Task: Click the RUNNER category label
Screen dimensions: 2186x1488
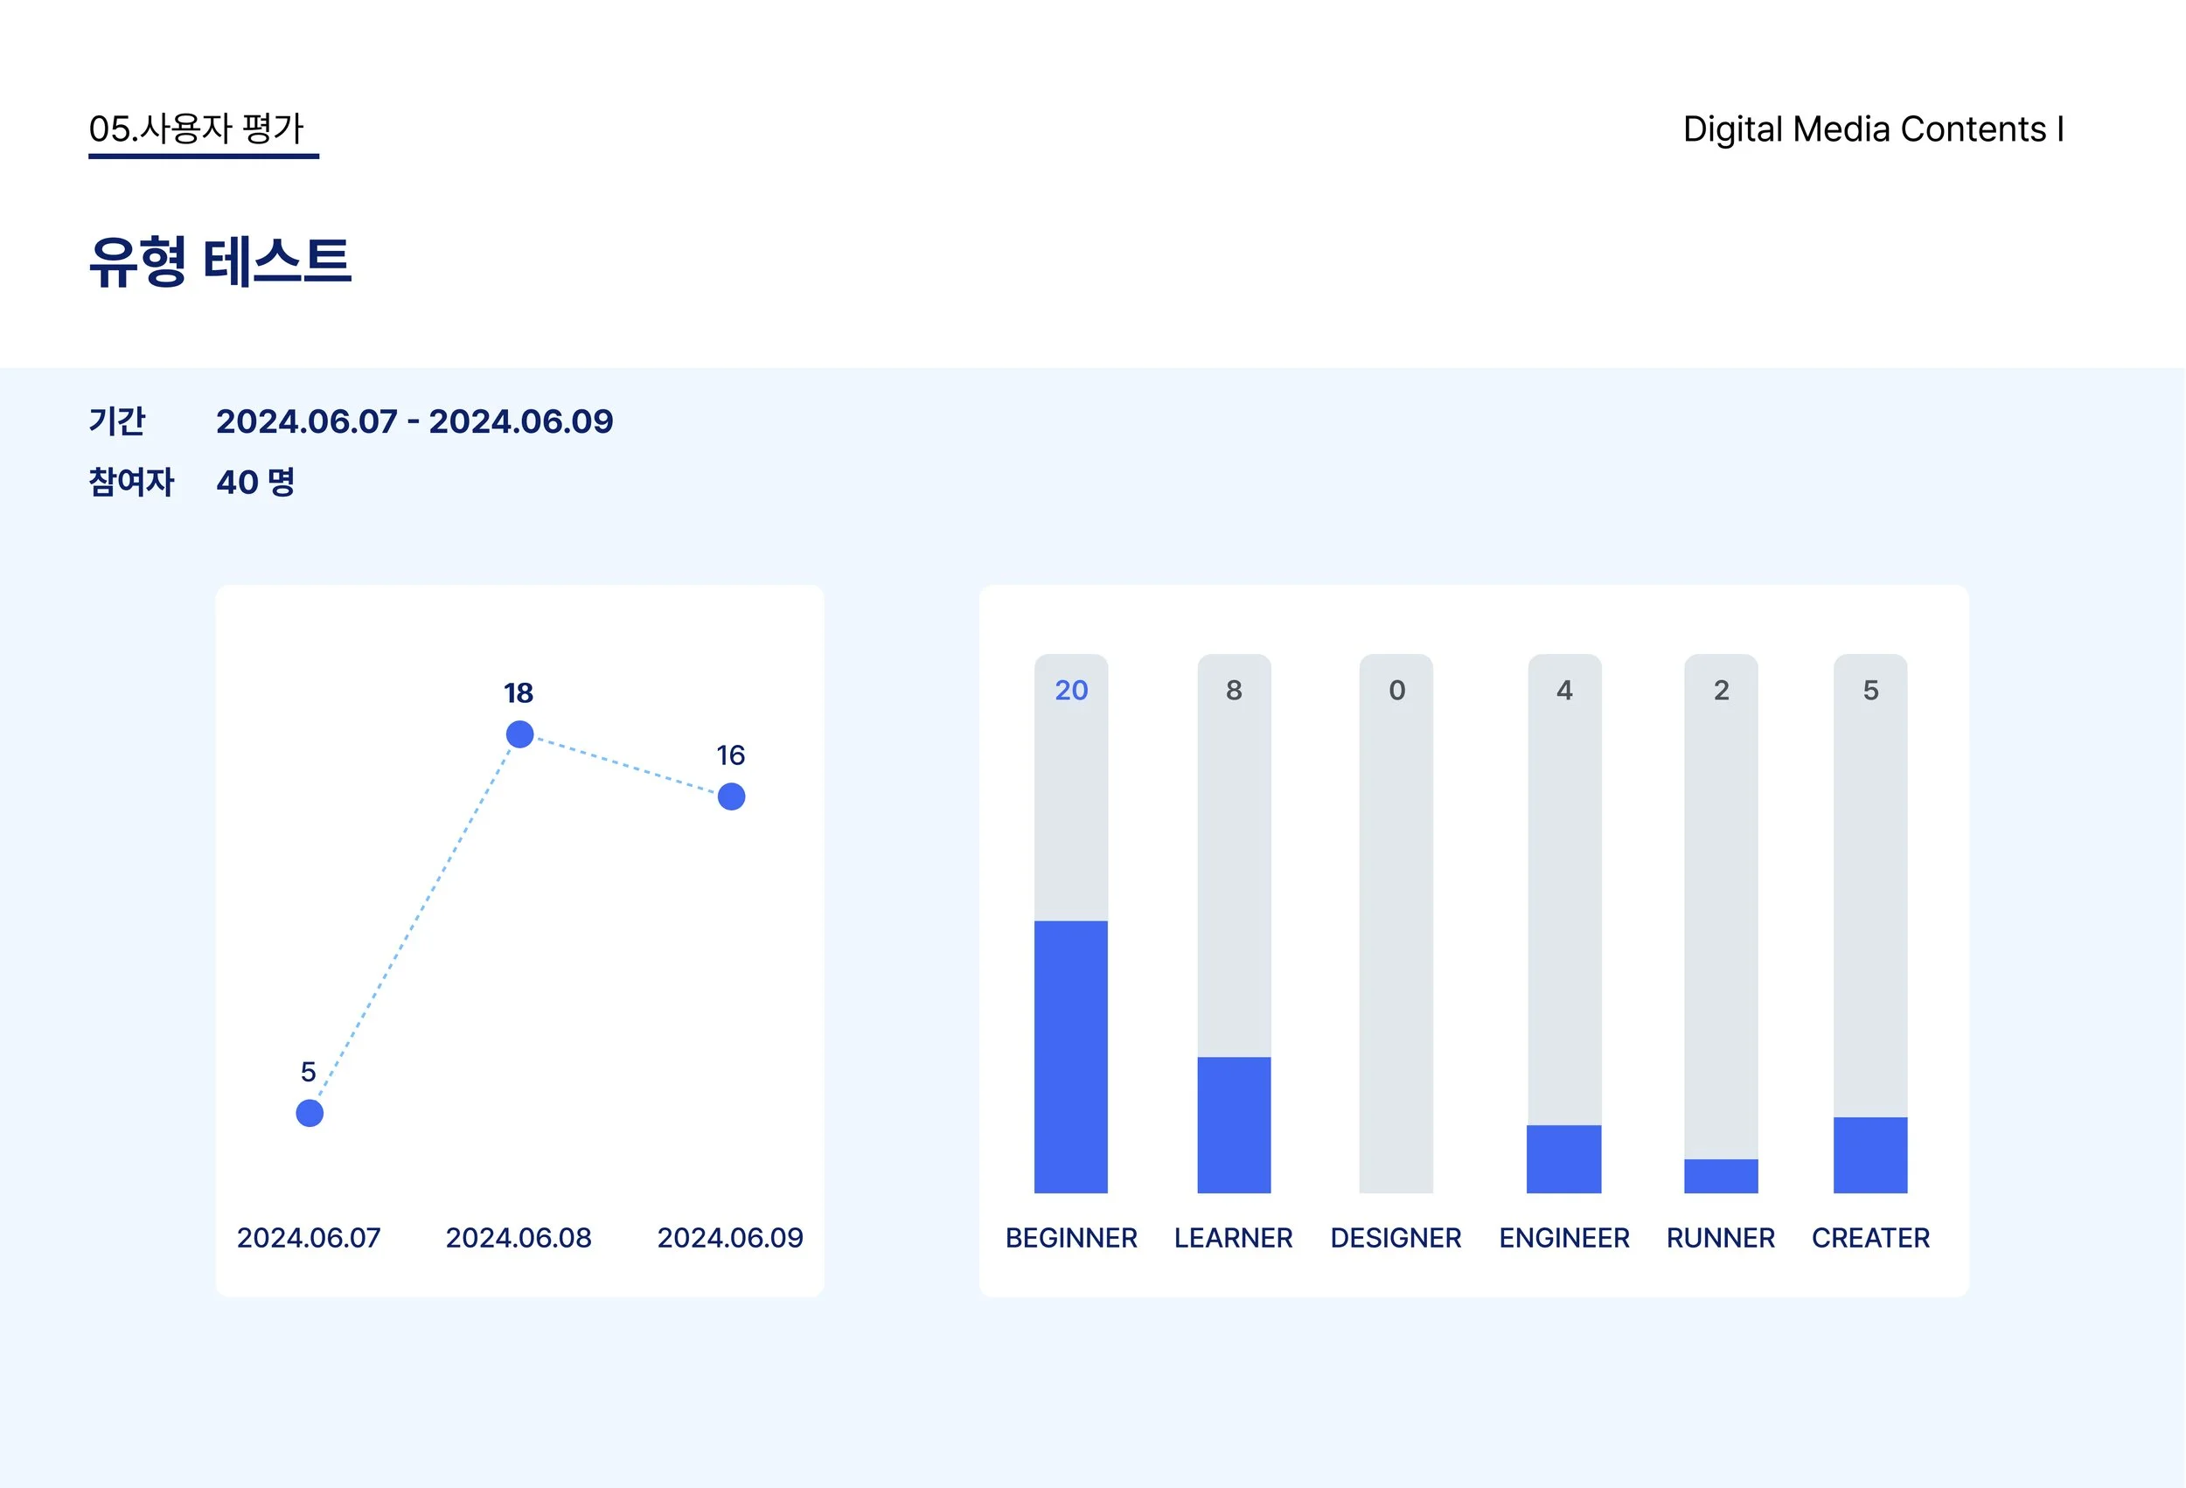Action: pos(1722,1238)
